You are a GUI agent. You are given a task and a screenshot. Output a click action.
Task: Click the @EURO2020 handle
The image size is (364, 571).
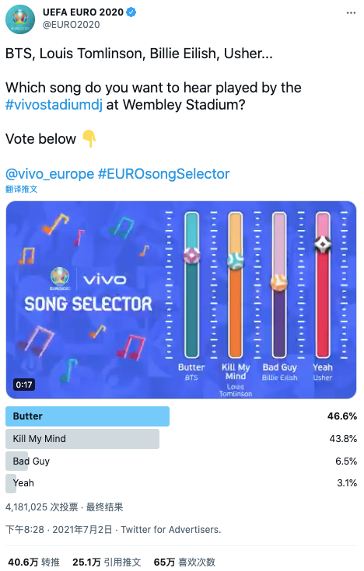click(x=71, y=25)
